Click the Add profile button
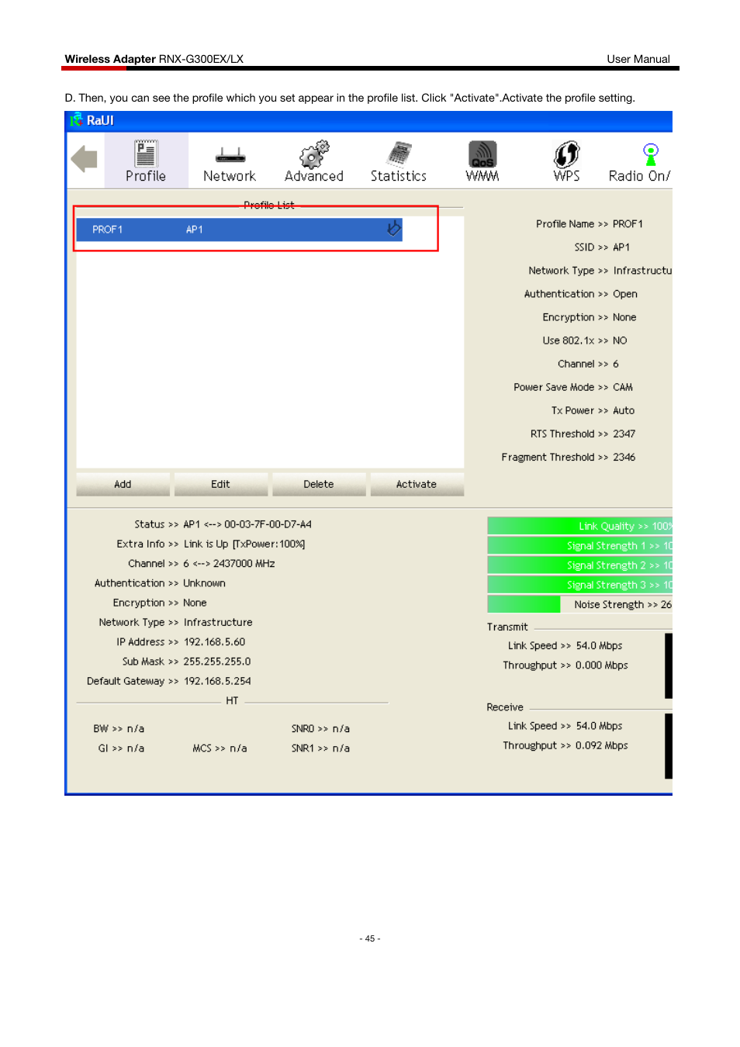 tap(123, 484)
